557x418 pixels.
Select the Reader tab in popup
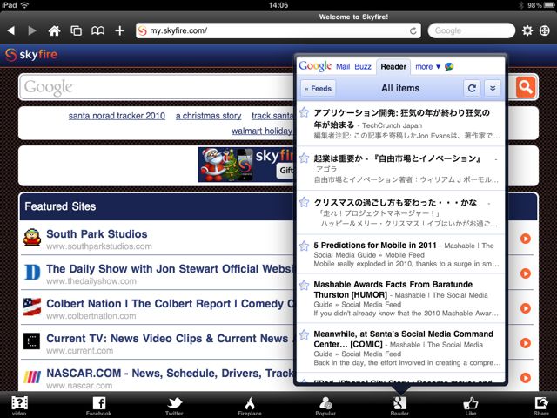393,67
